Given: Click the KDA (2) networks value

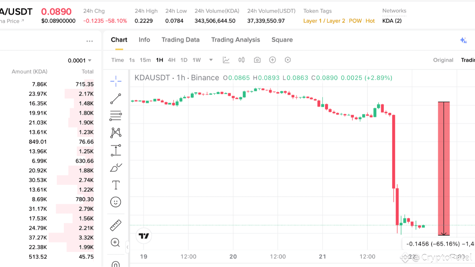Looking at the screenshot, I should [x=392, y=21].
